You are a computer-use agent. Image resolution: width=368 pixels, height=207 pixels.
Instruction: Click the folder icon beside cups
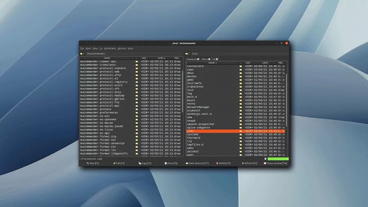tap(240, 70)
